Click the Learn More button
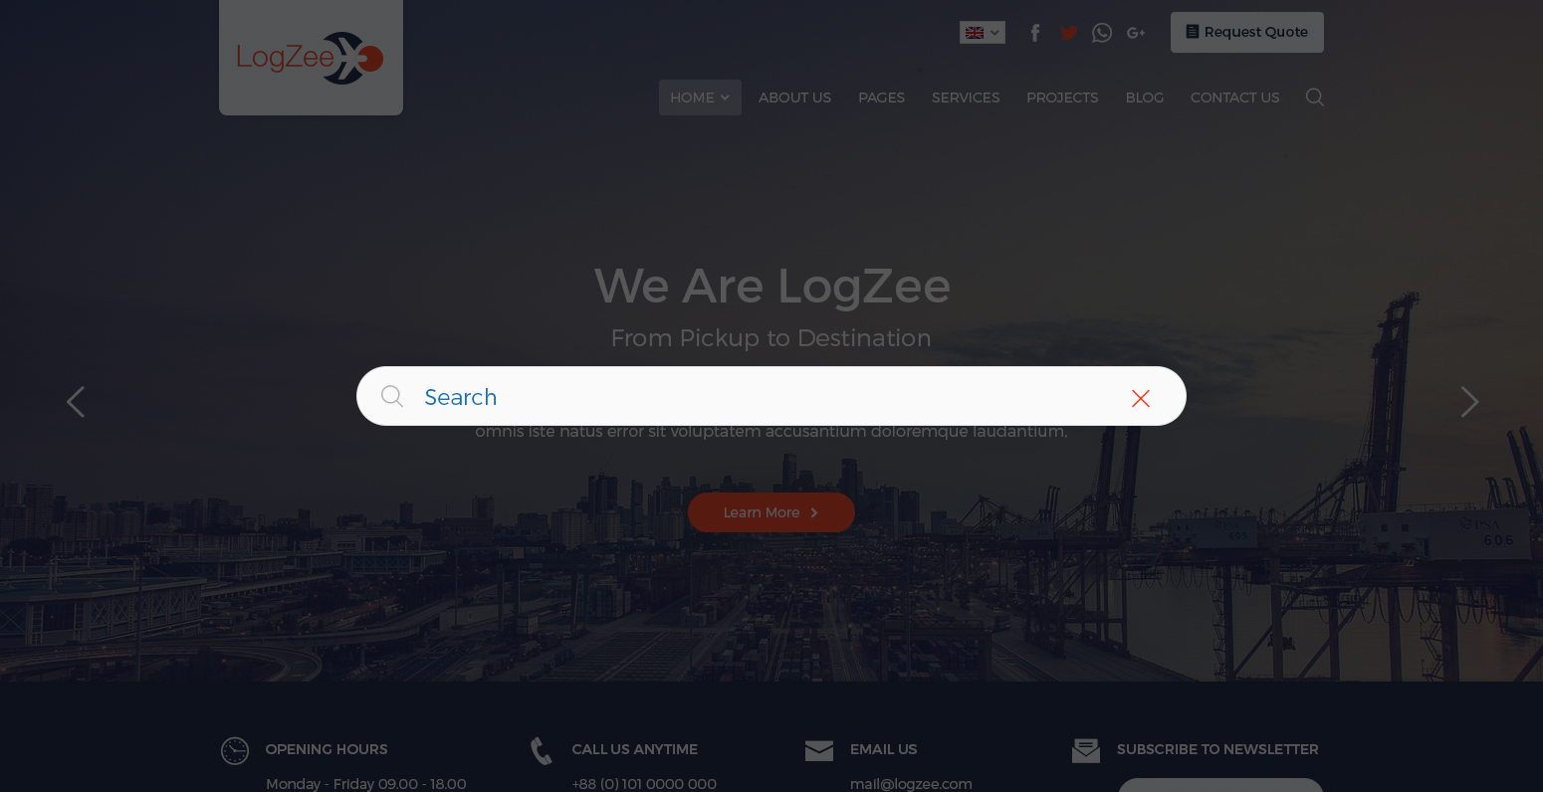The width and height of the screenshot is (1543, 792). (x=771, y=512)
